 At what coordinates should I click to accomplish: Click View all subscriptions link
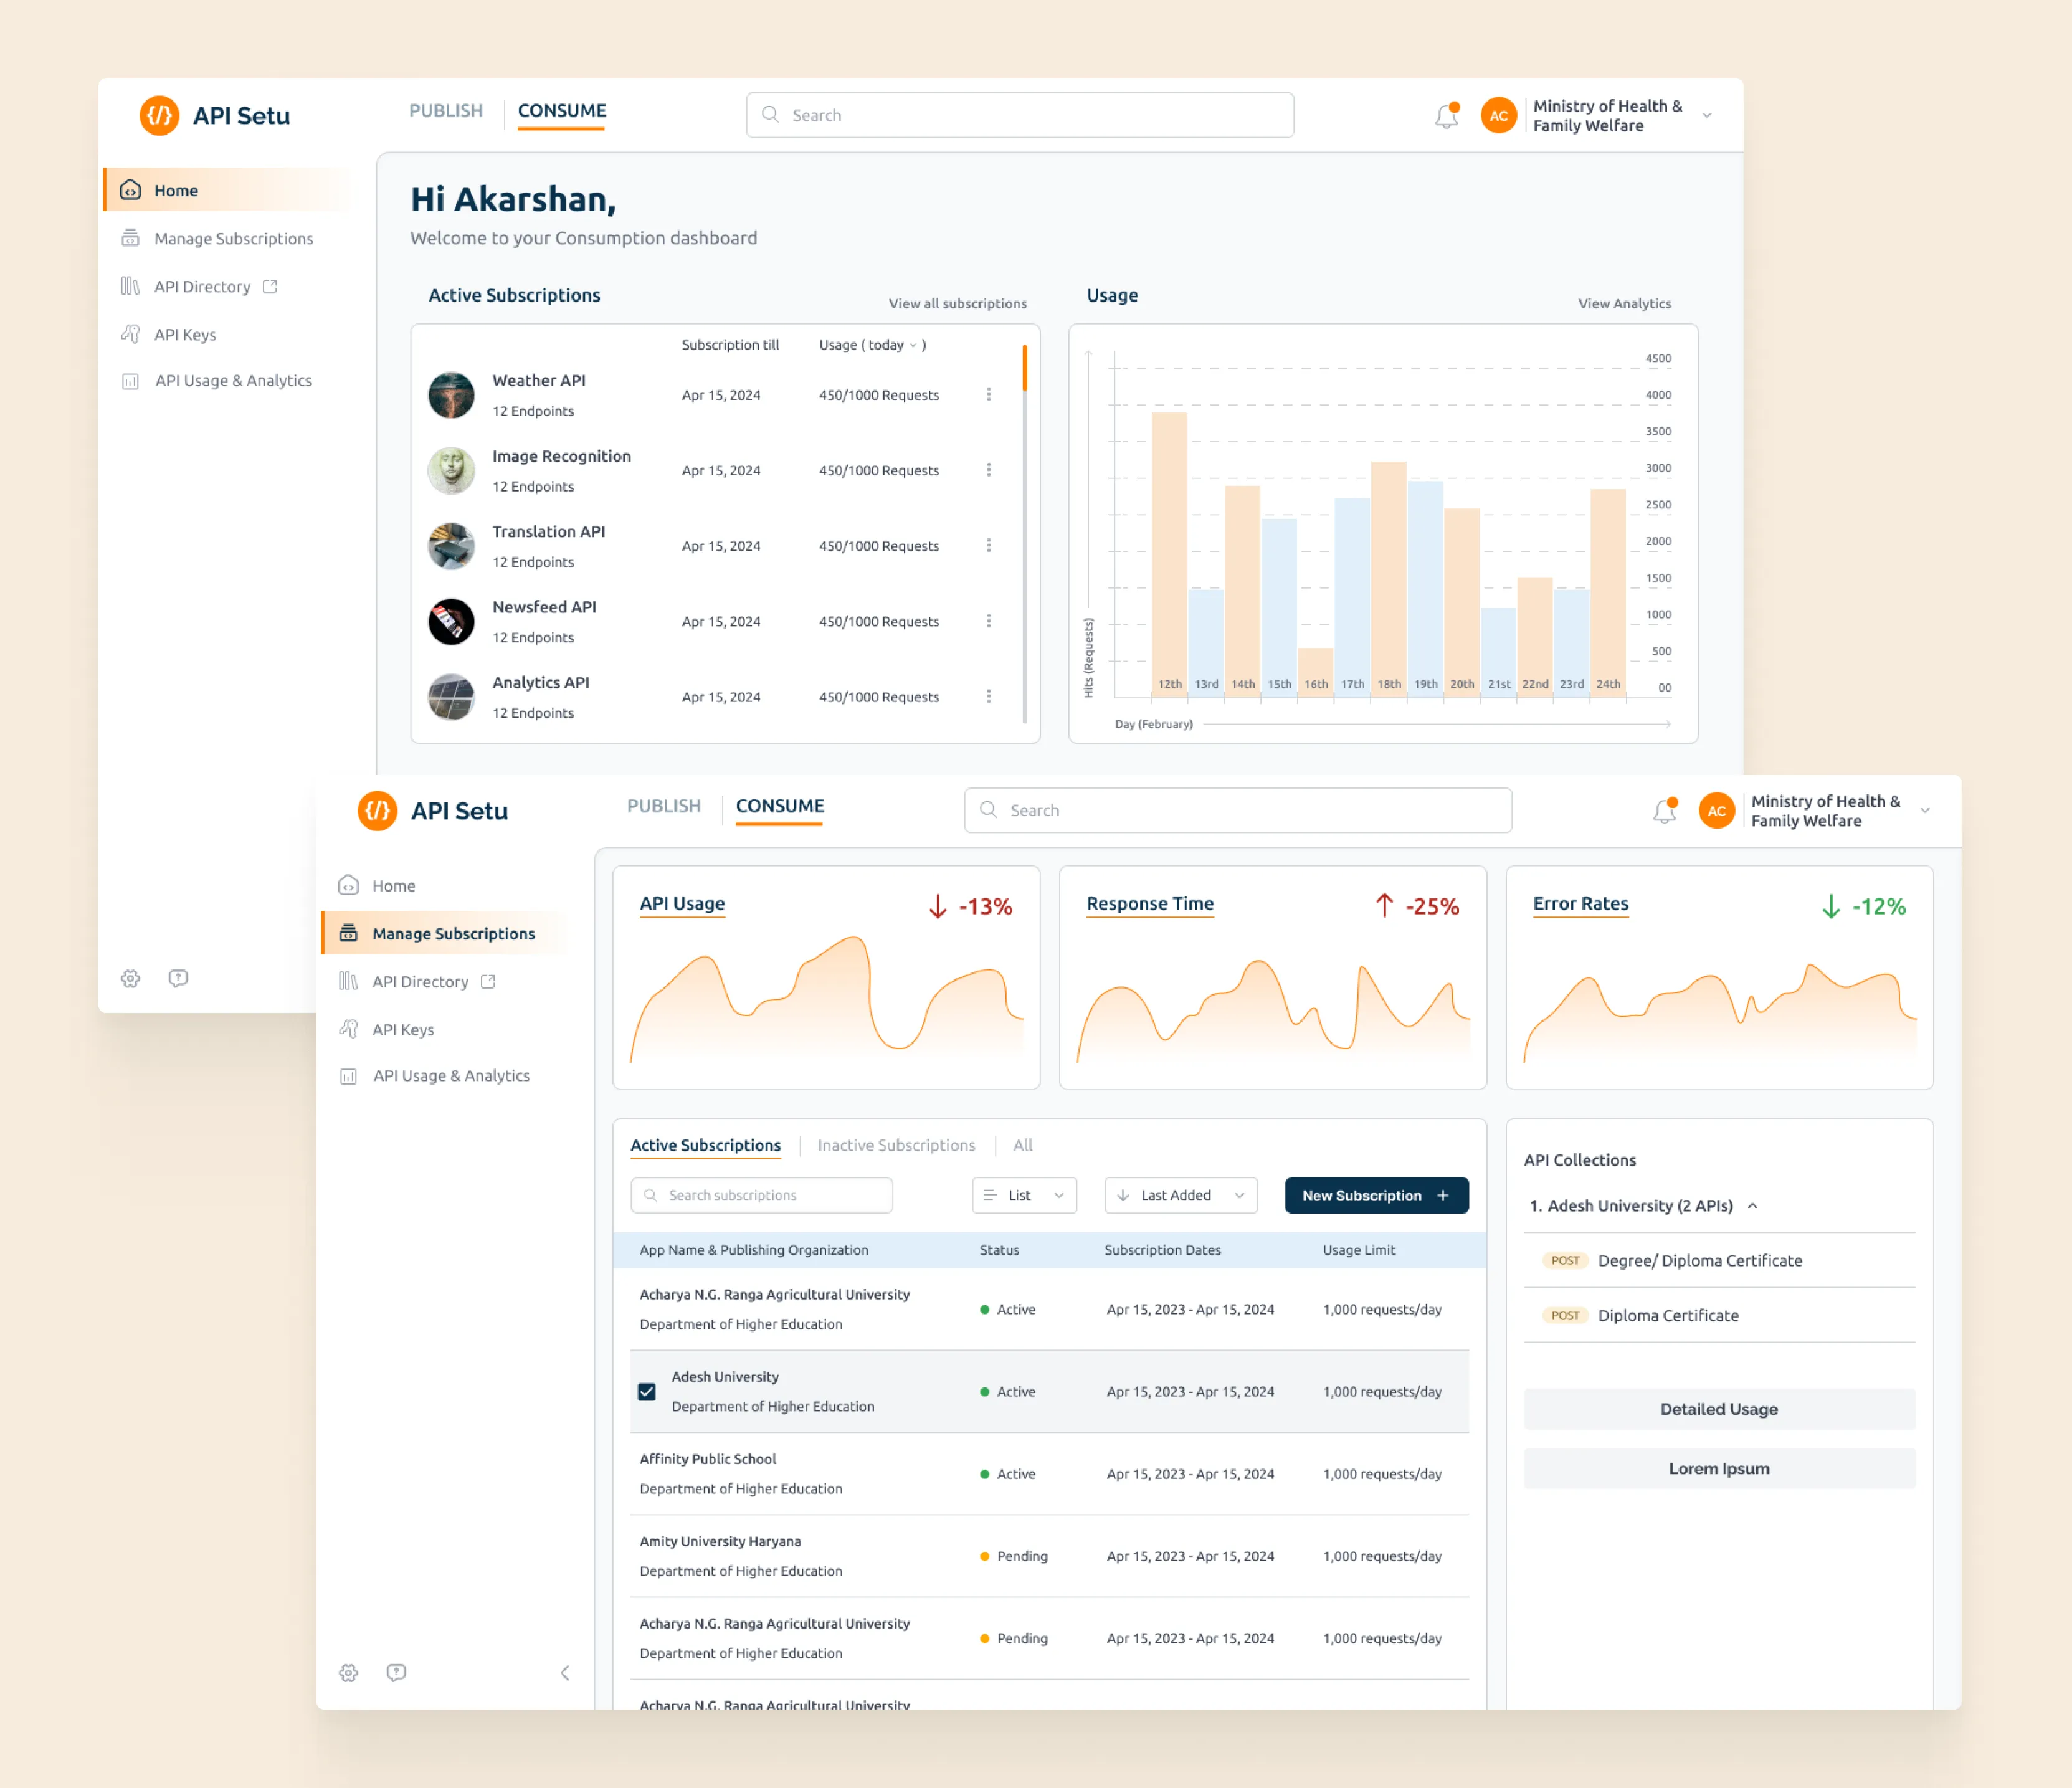click(957, 303)
